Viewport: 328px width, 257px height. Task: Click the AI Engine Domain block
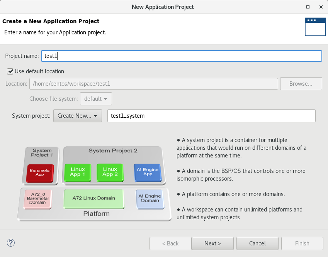pyautogui.click(x=150, y=198)
